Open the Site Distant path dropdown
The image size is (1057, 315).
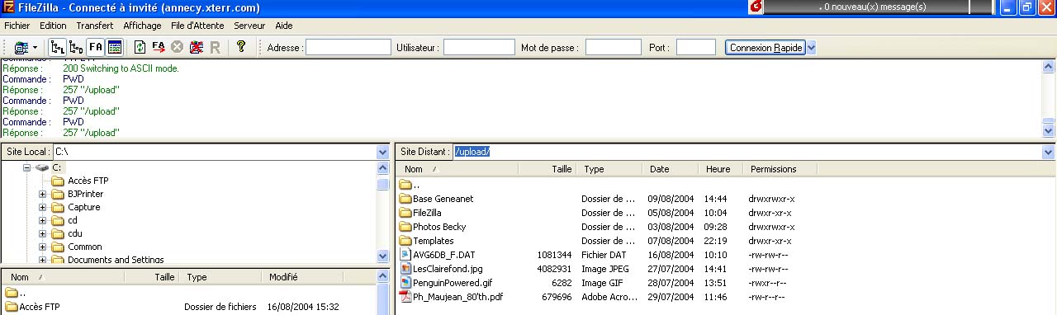point(1049,153)
